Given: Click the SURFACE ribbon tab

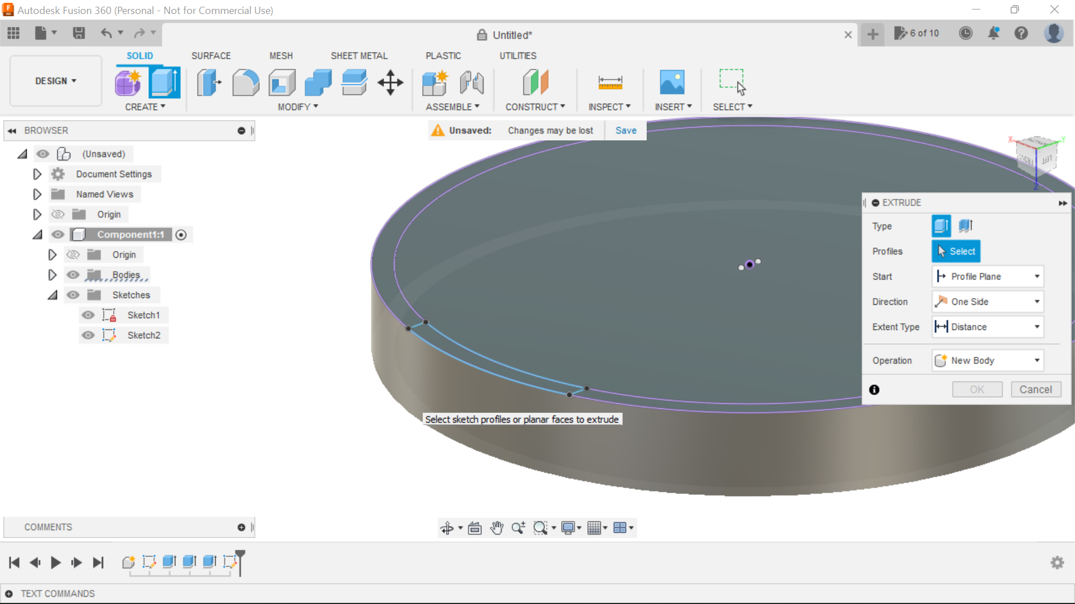Looking at the screenshot, I should [x=211, y=55].
